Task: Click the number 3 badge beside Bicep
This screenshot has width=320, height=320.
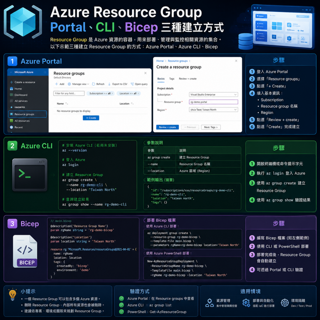Action: 12,224
